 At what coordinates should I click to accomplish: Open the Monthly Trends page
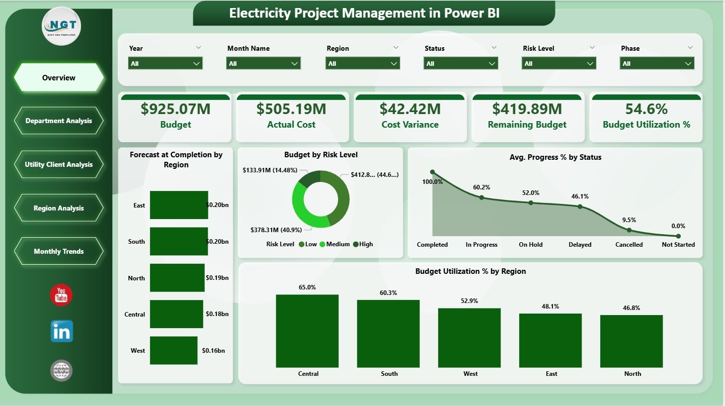pyautogui.click(x=59, y=251)
